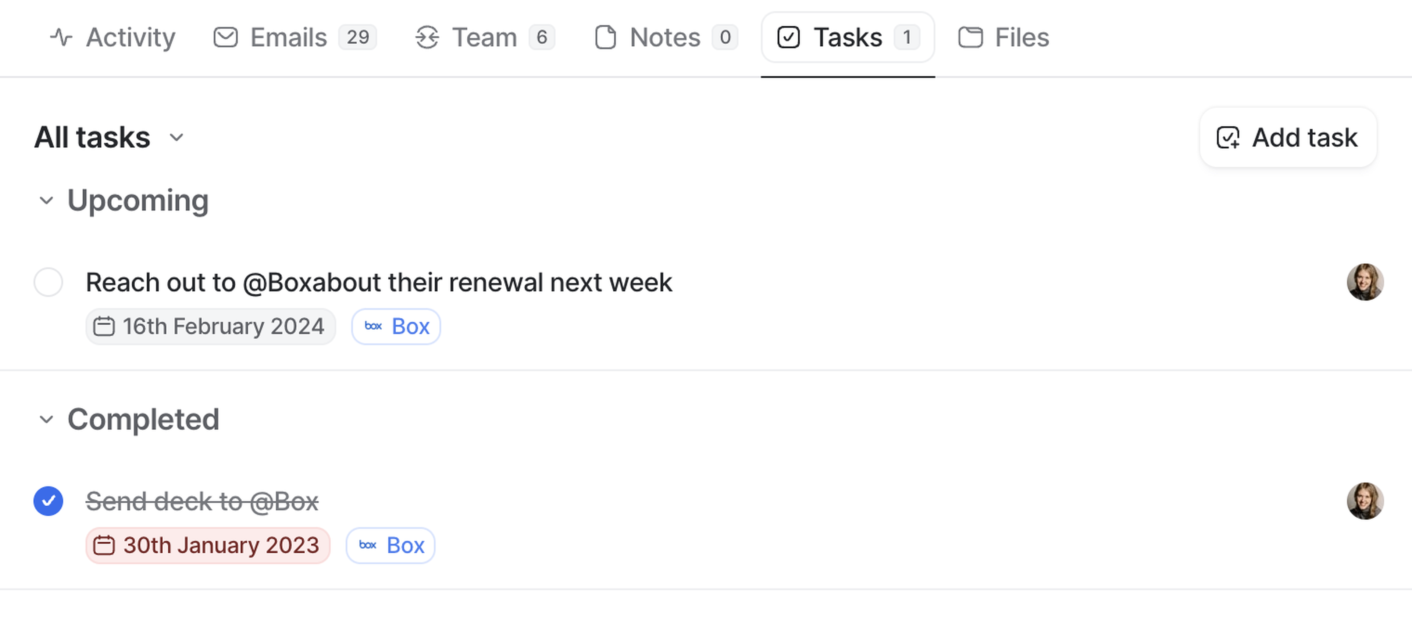The width and height of the screenshot is (1412, 618).
Task: Click the calendar icon beside 30th January 2023
Action: pyautogui.click(x=104, y=546)
